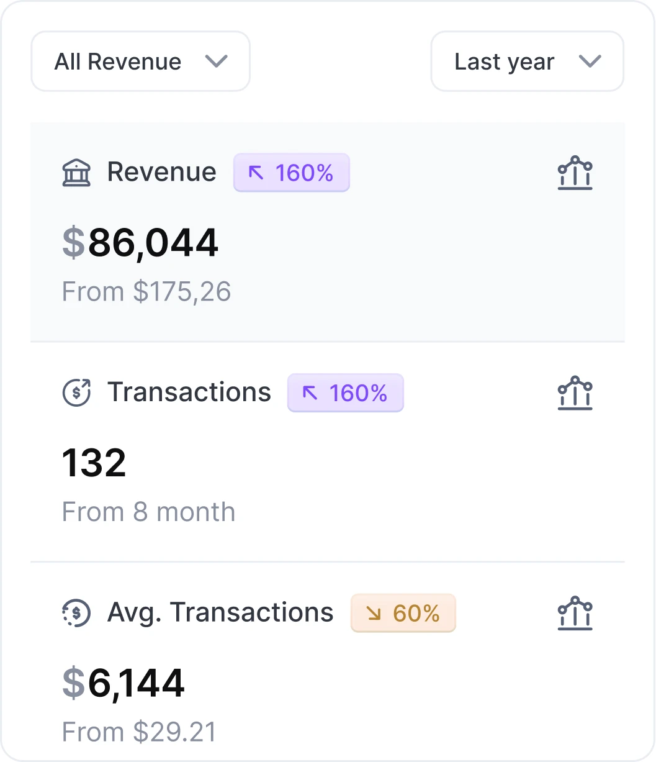Click the coin icon next to Avg. Transactions
The height and width of the screenshot is (762, 656).
point(76,613)
